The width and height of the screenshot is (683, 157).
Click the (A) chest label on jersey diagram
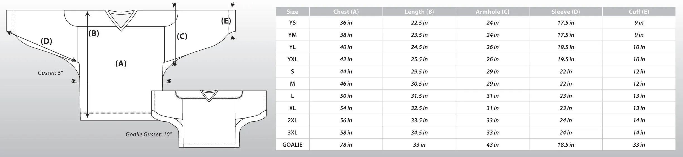pyautogui.click(x=121, y=64)
